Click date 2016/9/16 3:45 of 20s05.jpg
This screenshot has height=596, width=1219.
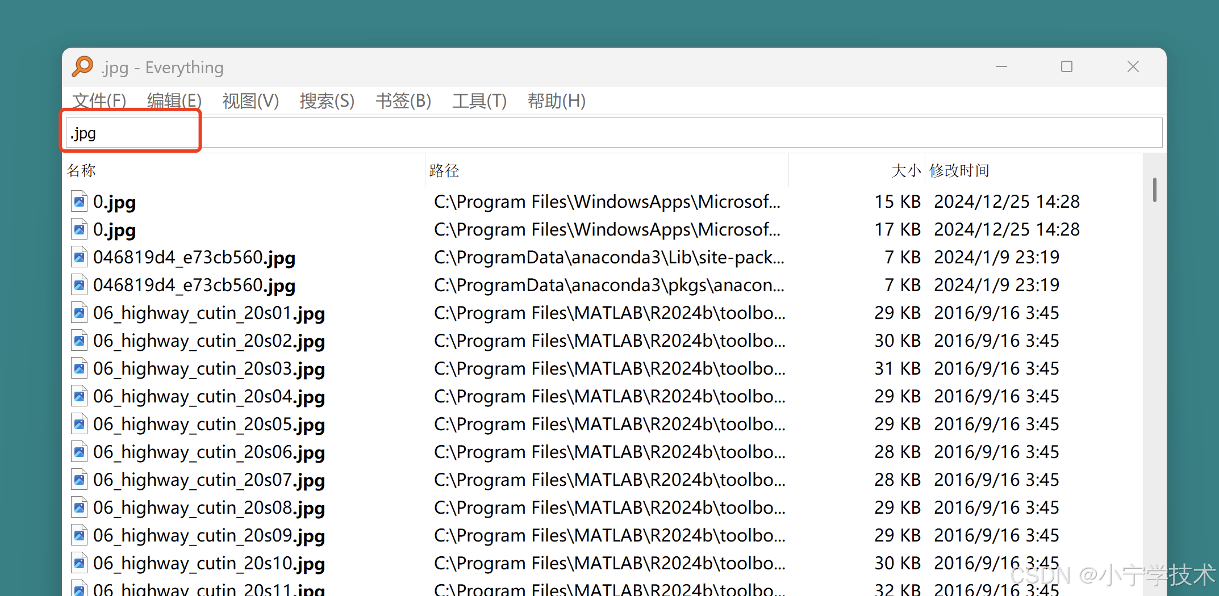click(x=997, y=424)
